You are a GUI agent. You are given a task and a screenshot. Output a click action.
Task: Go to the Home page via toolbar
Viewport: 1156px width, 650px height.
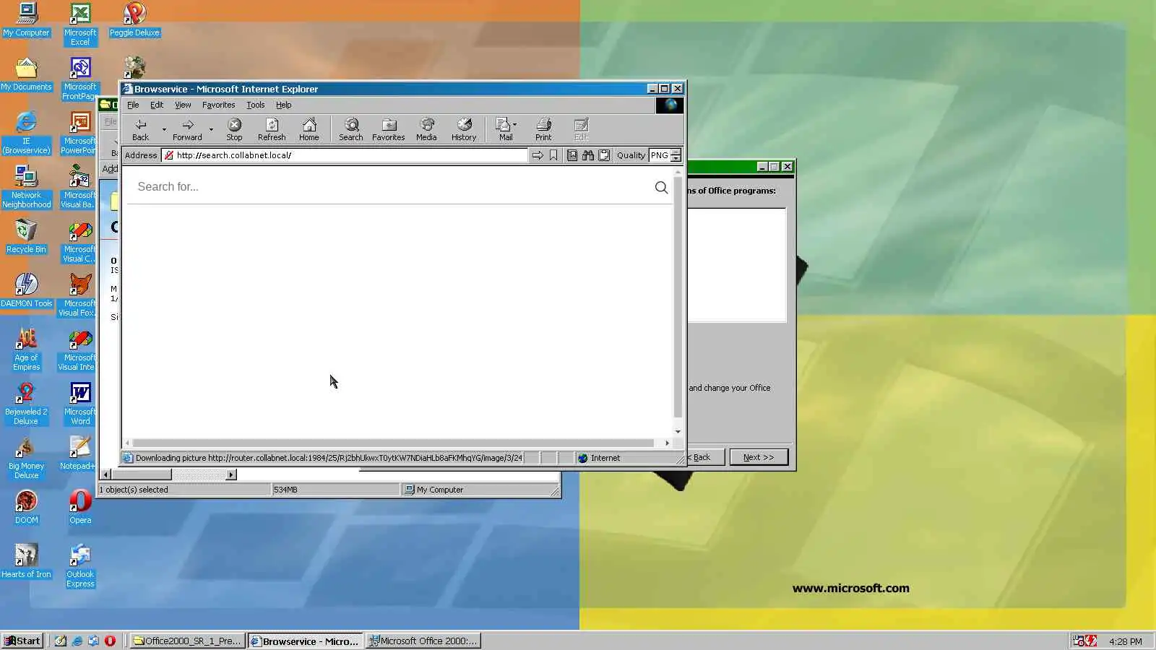click(309, 129)
